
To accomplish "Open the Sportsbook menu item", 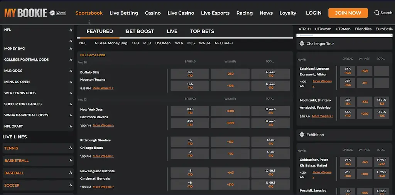I will [x=89, y=13].
